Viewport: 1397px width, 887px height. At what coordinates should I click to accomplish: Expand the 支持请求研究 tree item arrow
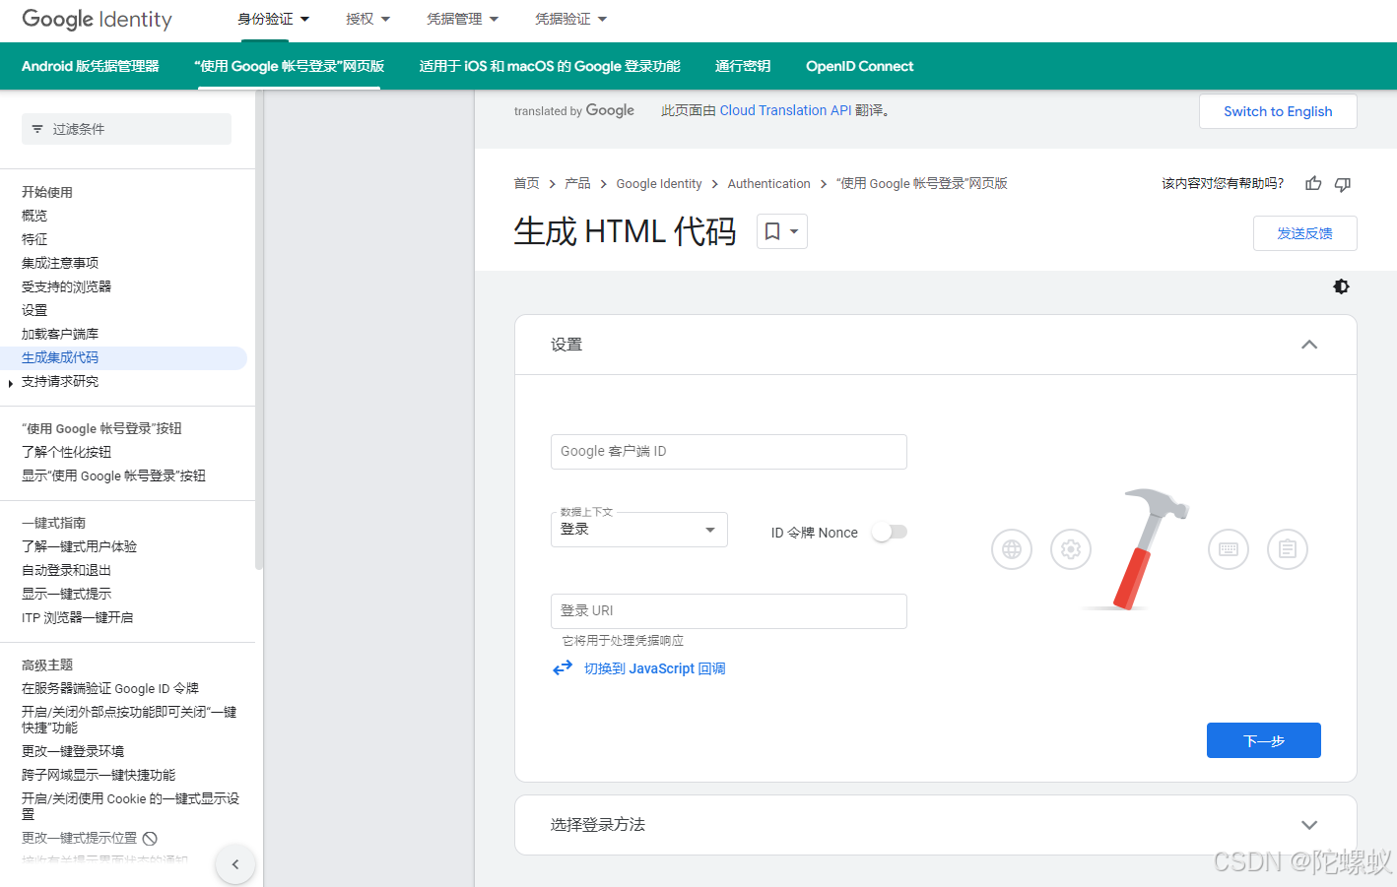click(x=10, y=383)
